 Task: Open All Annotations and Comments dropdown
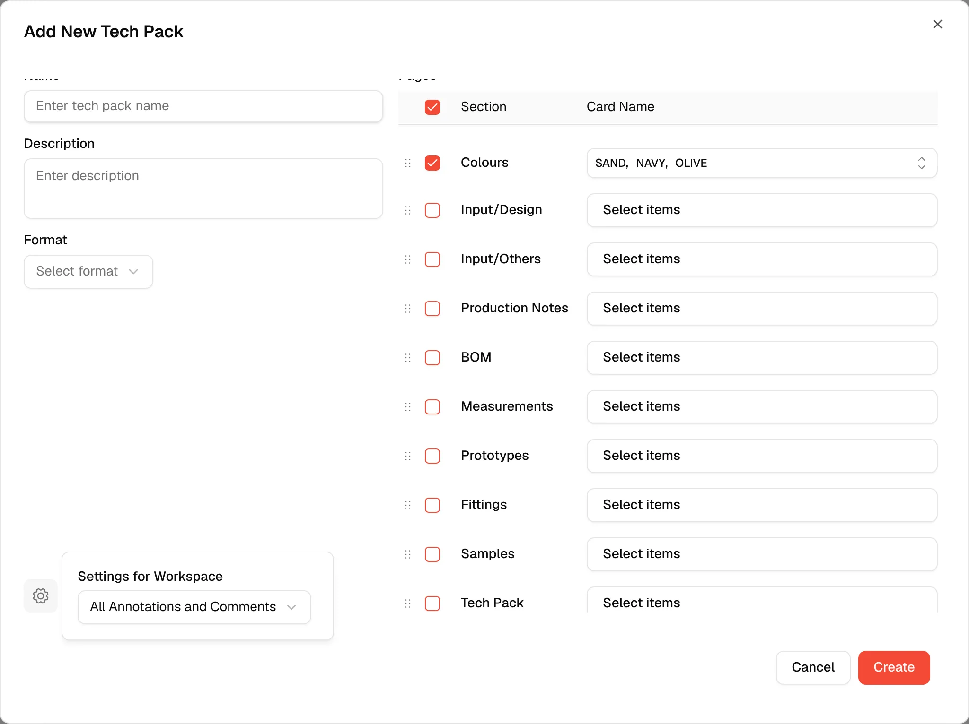click(194, 607)
